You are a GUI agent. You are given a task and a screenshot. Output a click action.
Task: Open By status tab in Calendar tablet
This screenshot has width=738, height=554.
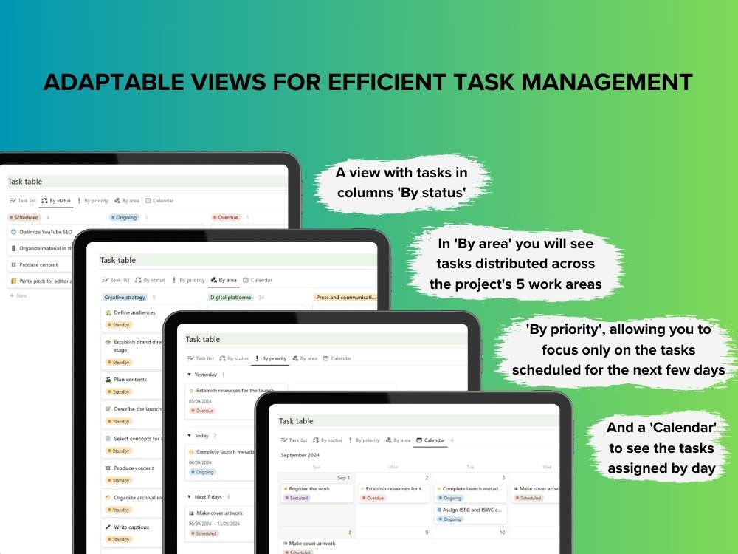pyautogui.click(x=327, y=440)
